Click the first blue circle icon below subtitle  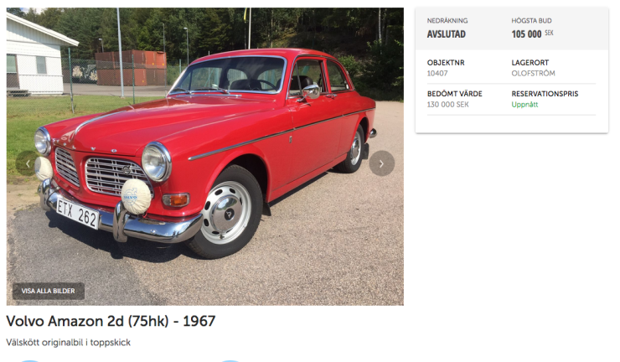click(x=30, y=361)
